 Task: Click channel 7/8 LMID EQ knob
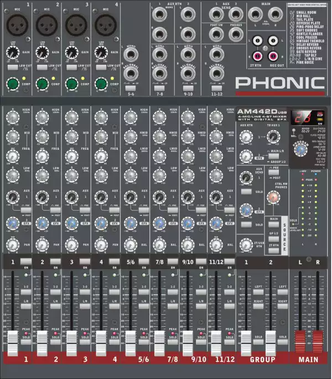159,156
